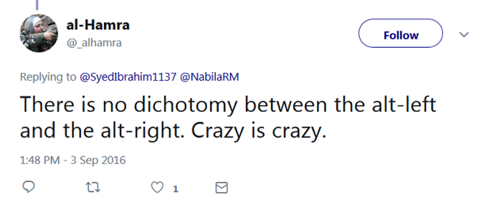Image resolution: width=491 pixels, height=204 pixels.
Task: Visit the @_alhamra handle
Action: [94, 43]
